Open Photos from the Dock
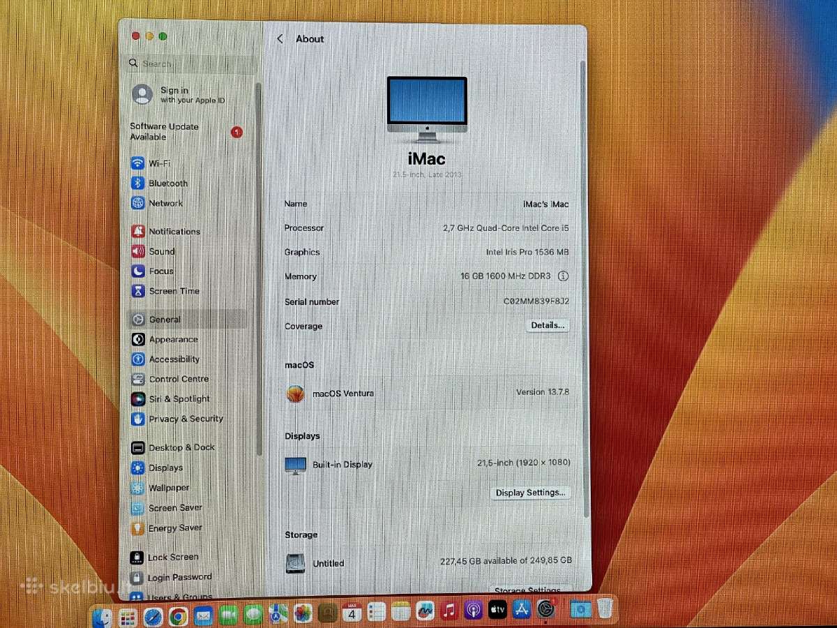Viewport: 837px width, 628px height. pyautogui.click(x=303, y=613)
